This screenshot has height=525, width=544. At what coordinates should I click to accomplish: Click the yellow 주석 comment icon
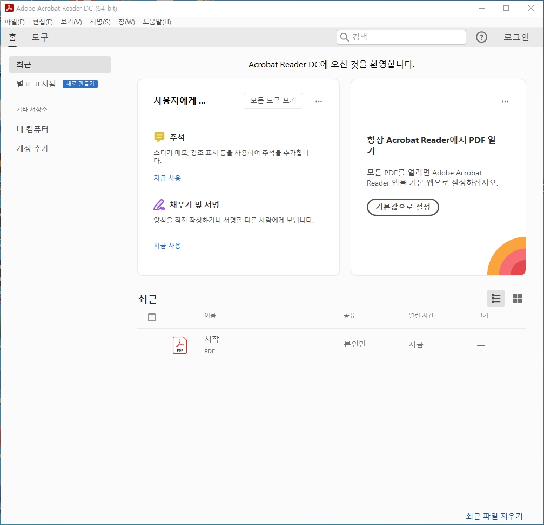tap(159, 137)
